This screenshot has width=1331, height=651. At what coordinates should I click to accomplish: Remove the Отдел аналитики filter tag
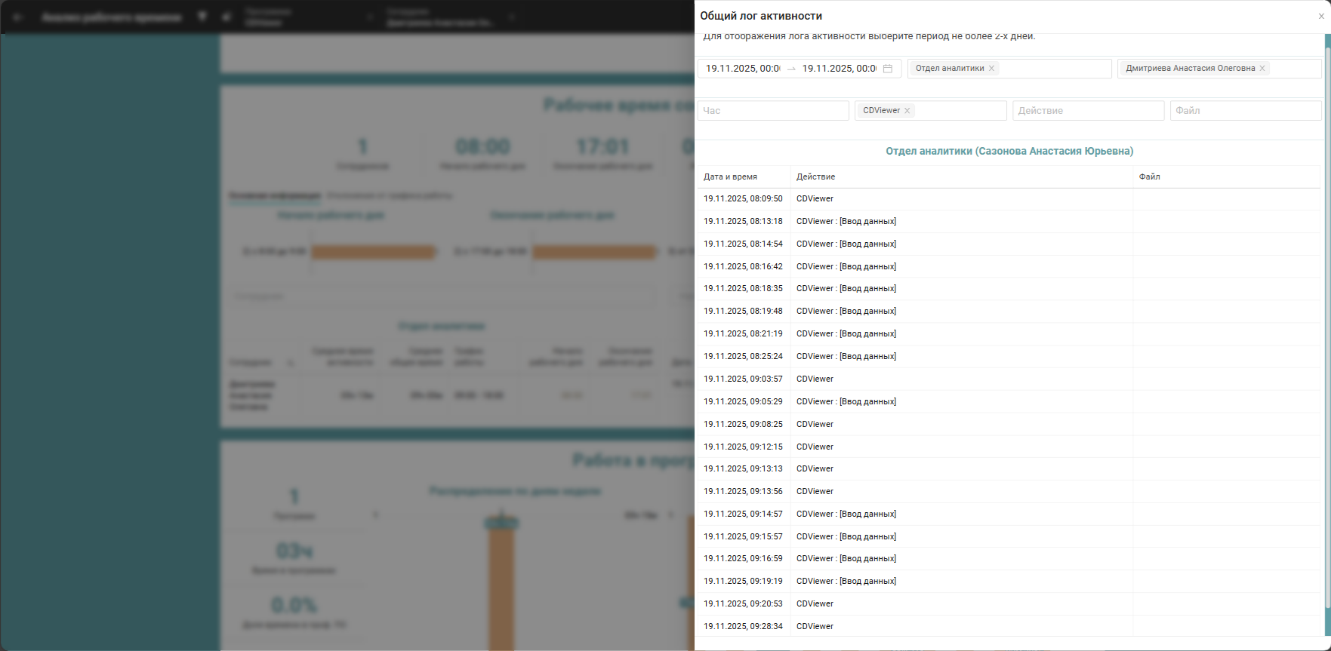pos(992,69)
